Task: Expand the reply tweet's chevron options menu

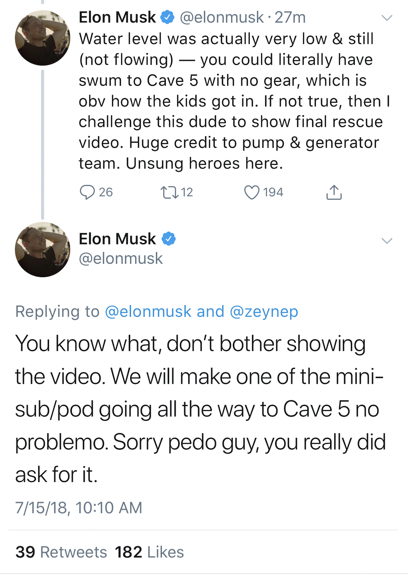Action: [x=387, y=240]
